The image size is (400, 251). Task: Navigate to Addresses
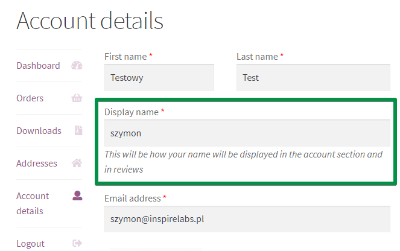tap(37, 164)
